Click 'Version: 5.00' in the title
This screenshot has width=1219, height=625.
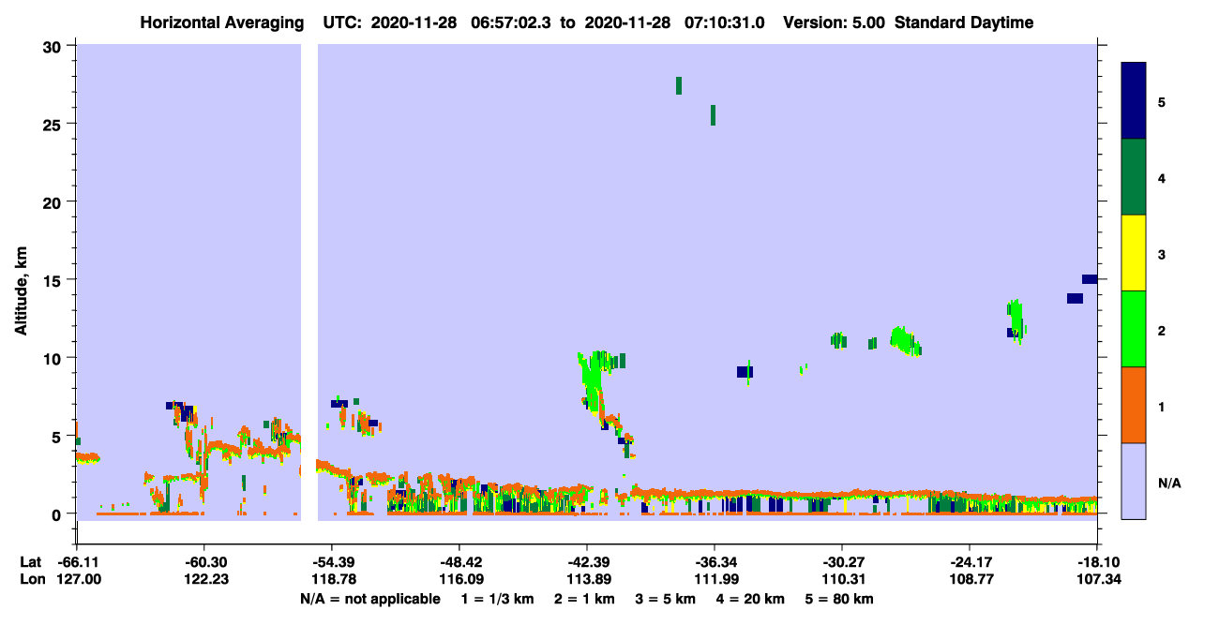[835, 22]
